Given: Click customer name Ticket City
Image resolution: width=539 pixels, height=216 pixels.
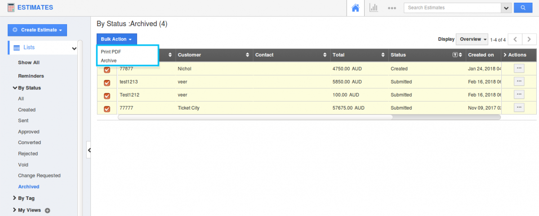Looking at the screenshot, I should coord(188,108).
